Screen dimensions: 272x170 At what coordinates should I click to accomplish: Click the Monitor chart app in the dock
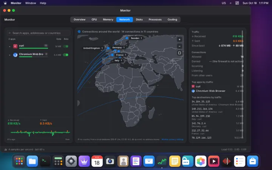pyautogui.click(x=162, y=161)
